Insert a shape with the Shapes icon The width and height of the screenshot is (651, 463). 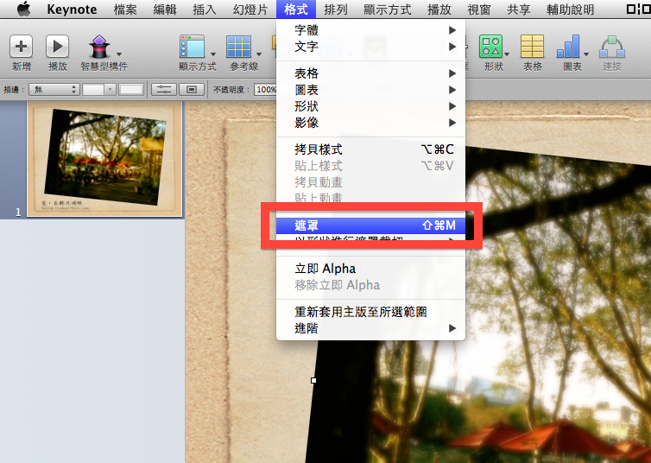pyautogui.click(x=491, y=47)
